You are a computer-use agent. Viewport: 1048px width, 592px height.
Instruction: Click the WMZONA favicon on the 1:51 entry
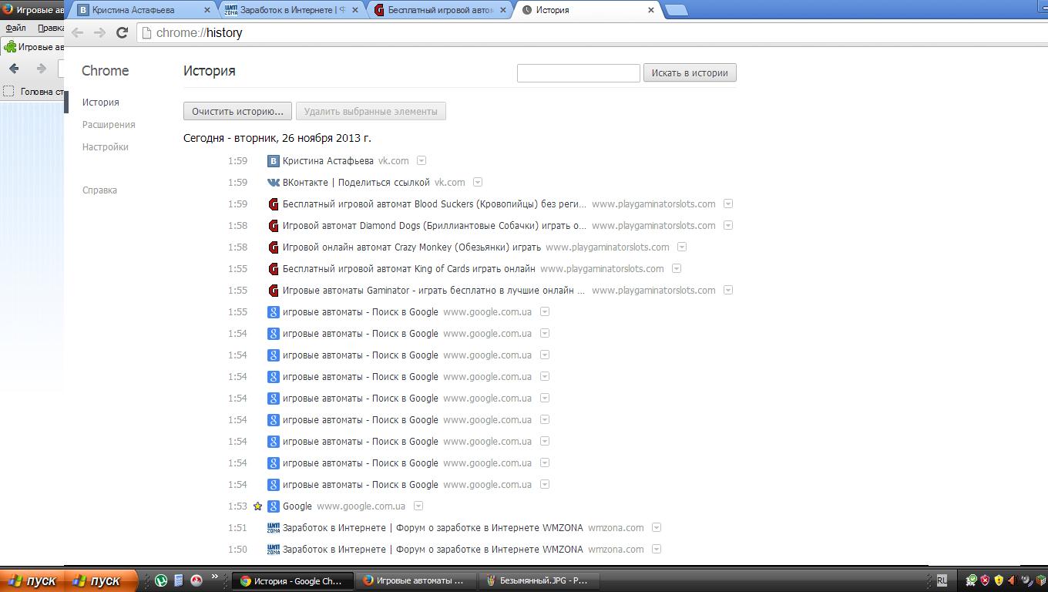(273, 528)
